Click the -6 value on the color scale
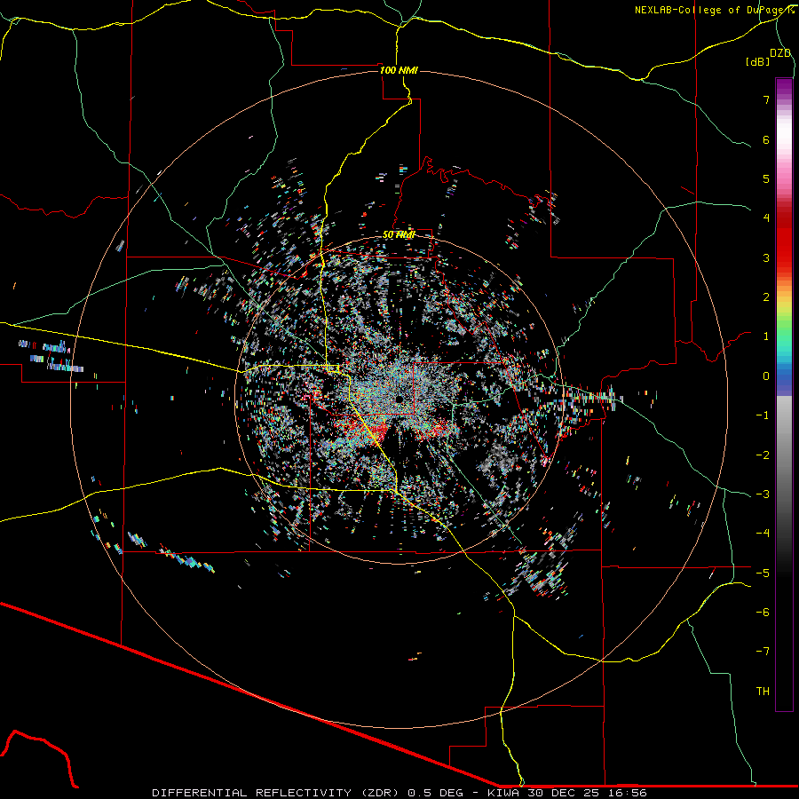 [x=763, y=613]
